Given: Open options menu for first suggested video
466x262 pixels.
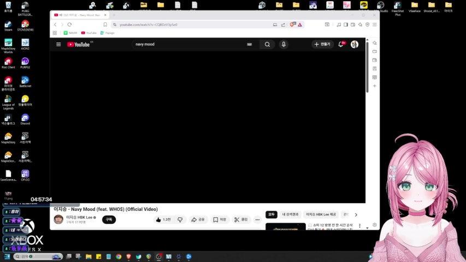Looking at the screenshot, I should [359, 226].
